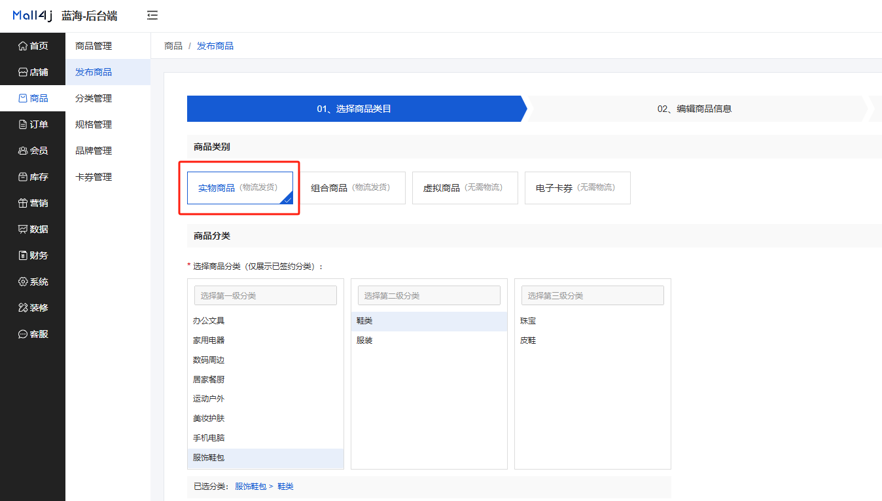Click the document icon beside 订单
Screen dimensions: 882x501
coord(23,124)
